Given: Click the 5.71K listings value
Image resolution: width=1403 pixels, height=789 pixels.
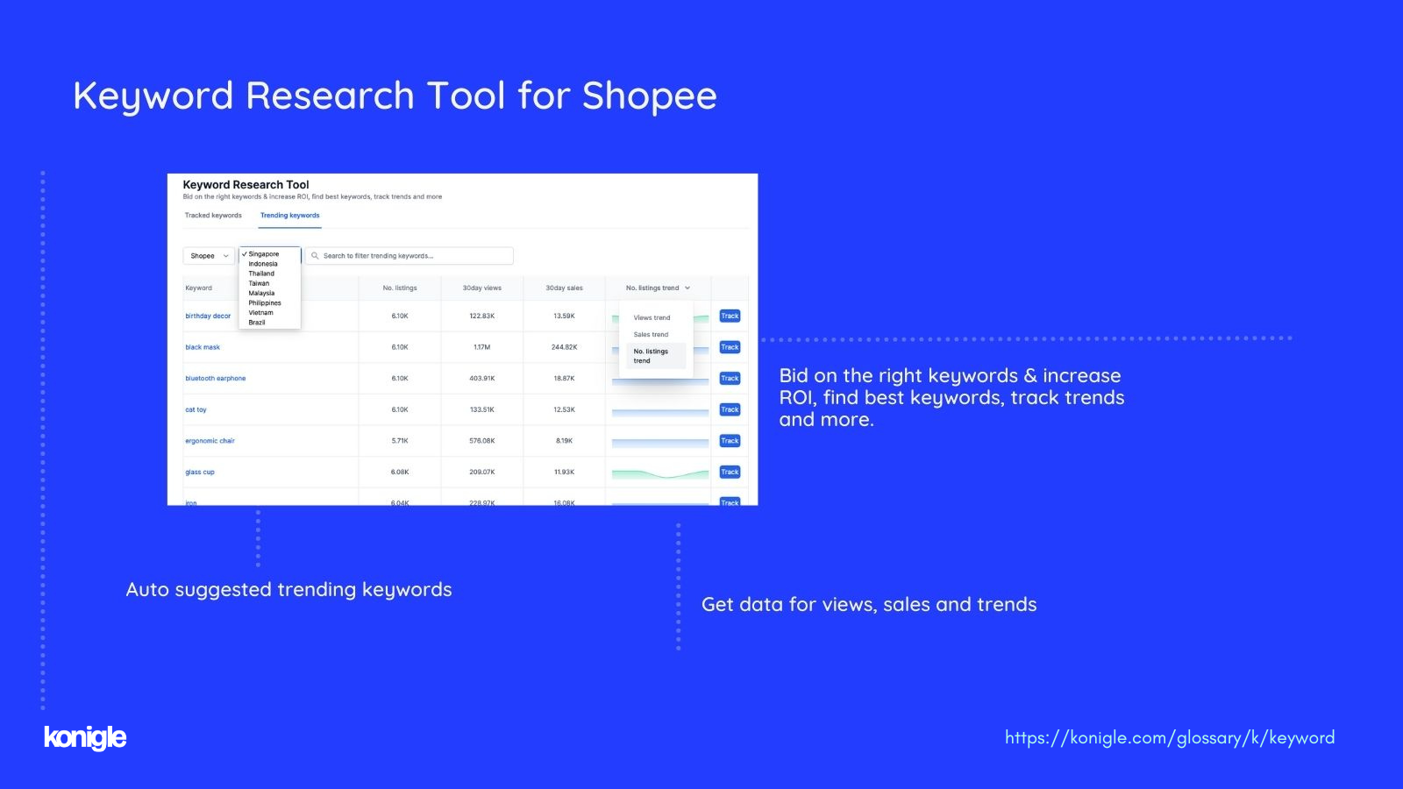Looking at the screenshot, I should [x=400, y=441].
